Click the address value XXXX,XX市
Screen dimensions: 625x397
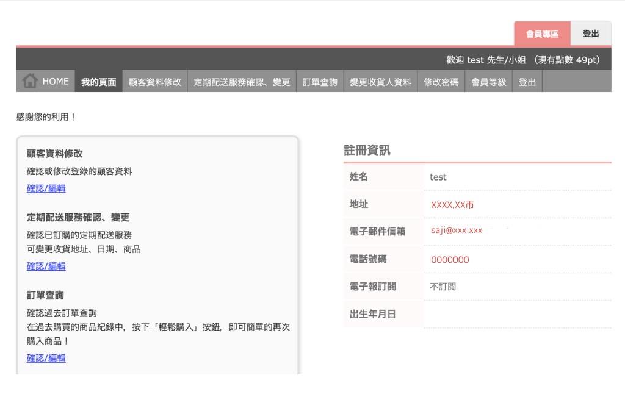pos(452,205)
